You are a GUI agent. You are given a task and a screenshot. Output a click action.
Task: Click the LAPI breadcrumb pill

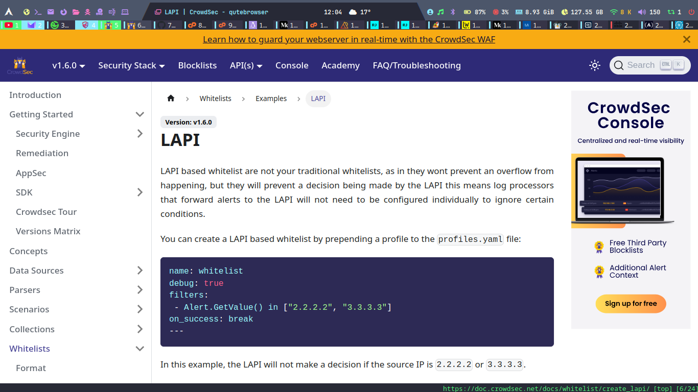318,99
